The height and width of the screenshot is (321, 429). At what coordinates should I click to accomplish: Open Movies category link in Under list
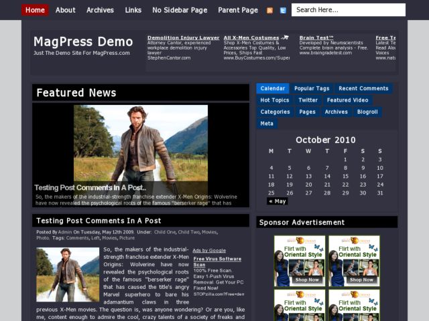pyautogui.click(x=209, y=232)
